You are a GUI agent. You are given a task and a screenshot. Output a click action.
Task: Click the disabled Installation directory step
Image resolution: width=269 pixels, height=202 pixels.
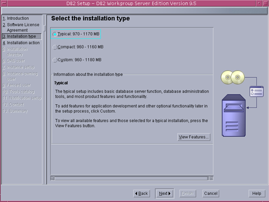[x=15, y=52]
